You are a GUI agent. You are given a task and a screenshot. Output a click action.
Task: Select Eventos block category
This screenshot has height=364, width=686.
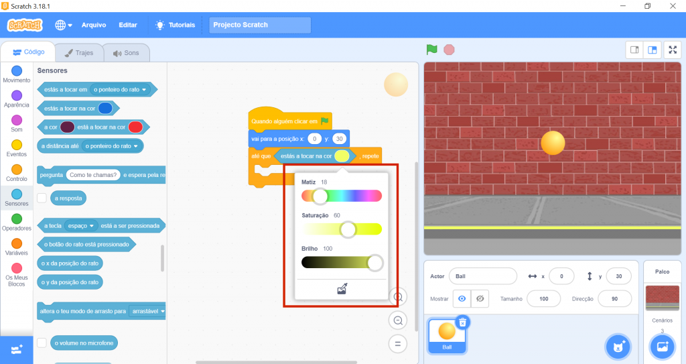point(17,148)
